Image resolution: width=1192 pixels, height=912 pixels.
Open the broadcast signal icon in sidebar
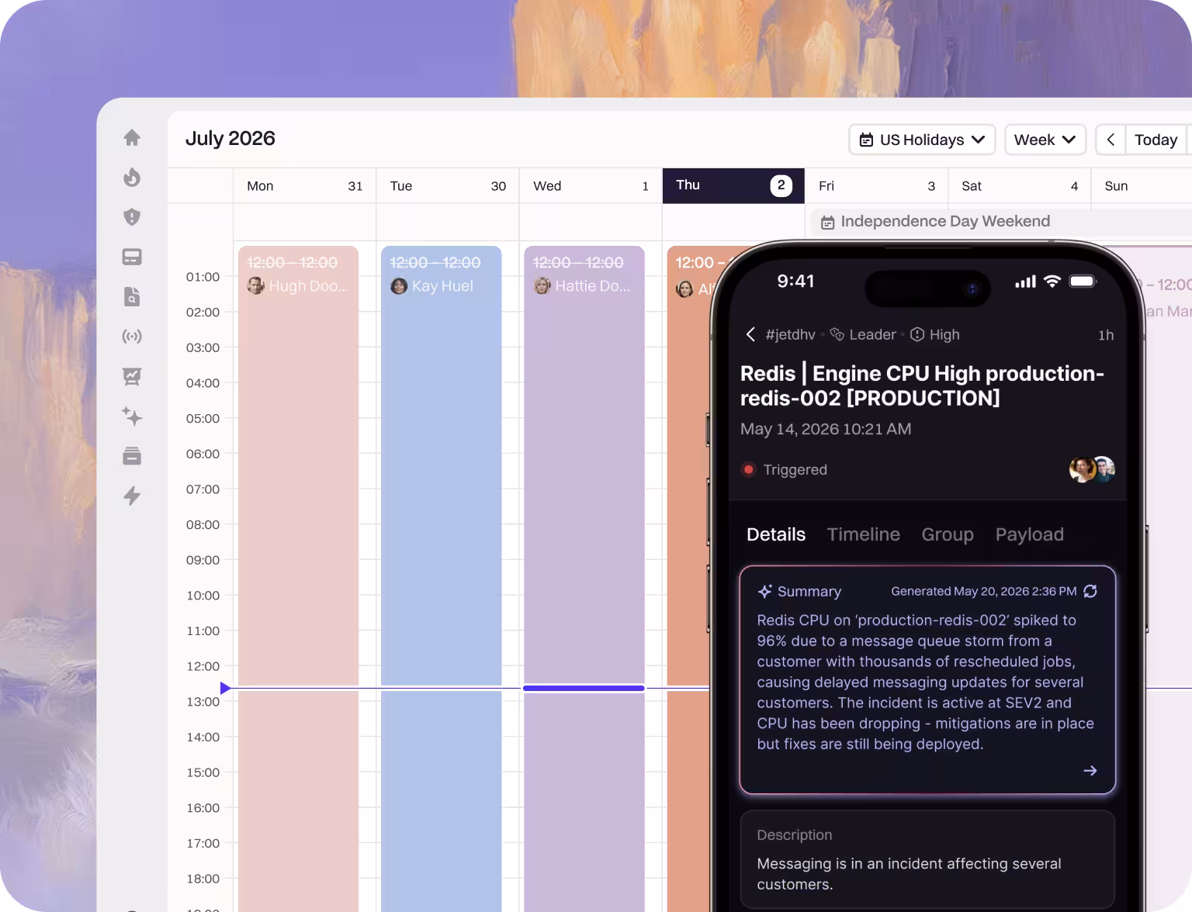[132, 337]
